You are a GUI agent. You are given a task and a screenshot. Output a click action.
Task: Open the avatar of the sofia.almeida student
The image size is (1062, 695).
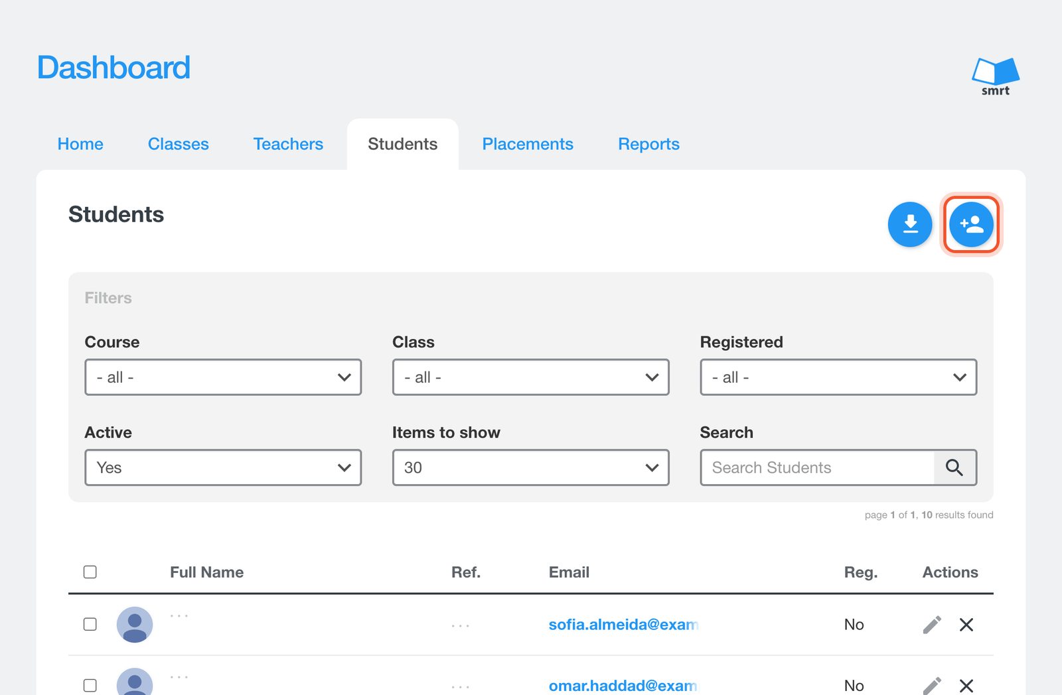[x=135, y=625]
